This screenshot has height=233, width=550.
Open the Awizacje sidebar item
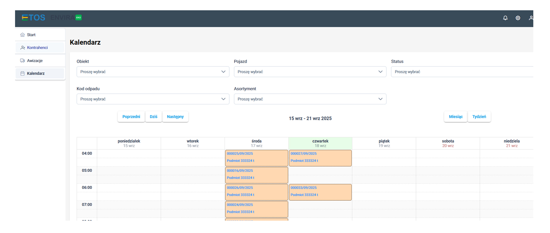[x=35, y=61]
